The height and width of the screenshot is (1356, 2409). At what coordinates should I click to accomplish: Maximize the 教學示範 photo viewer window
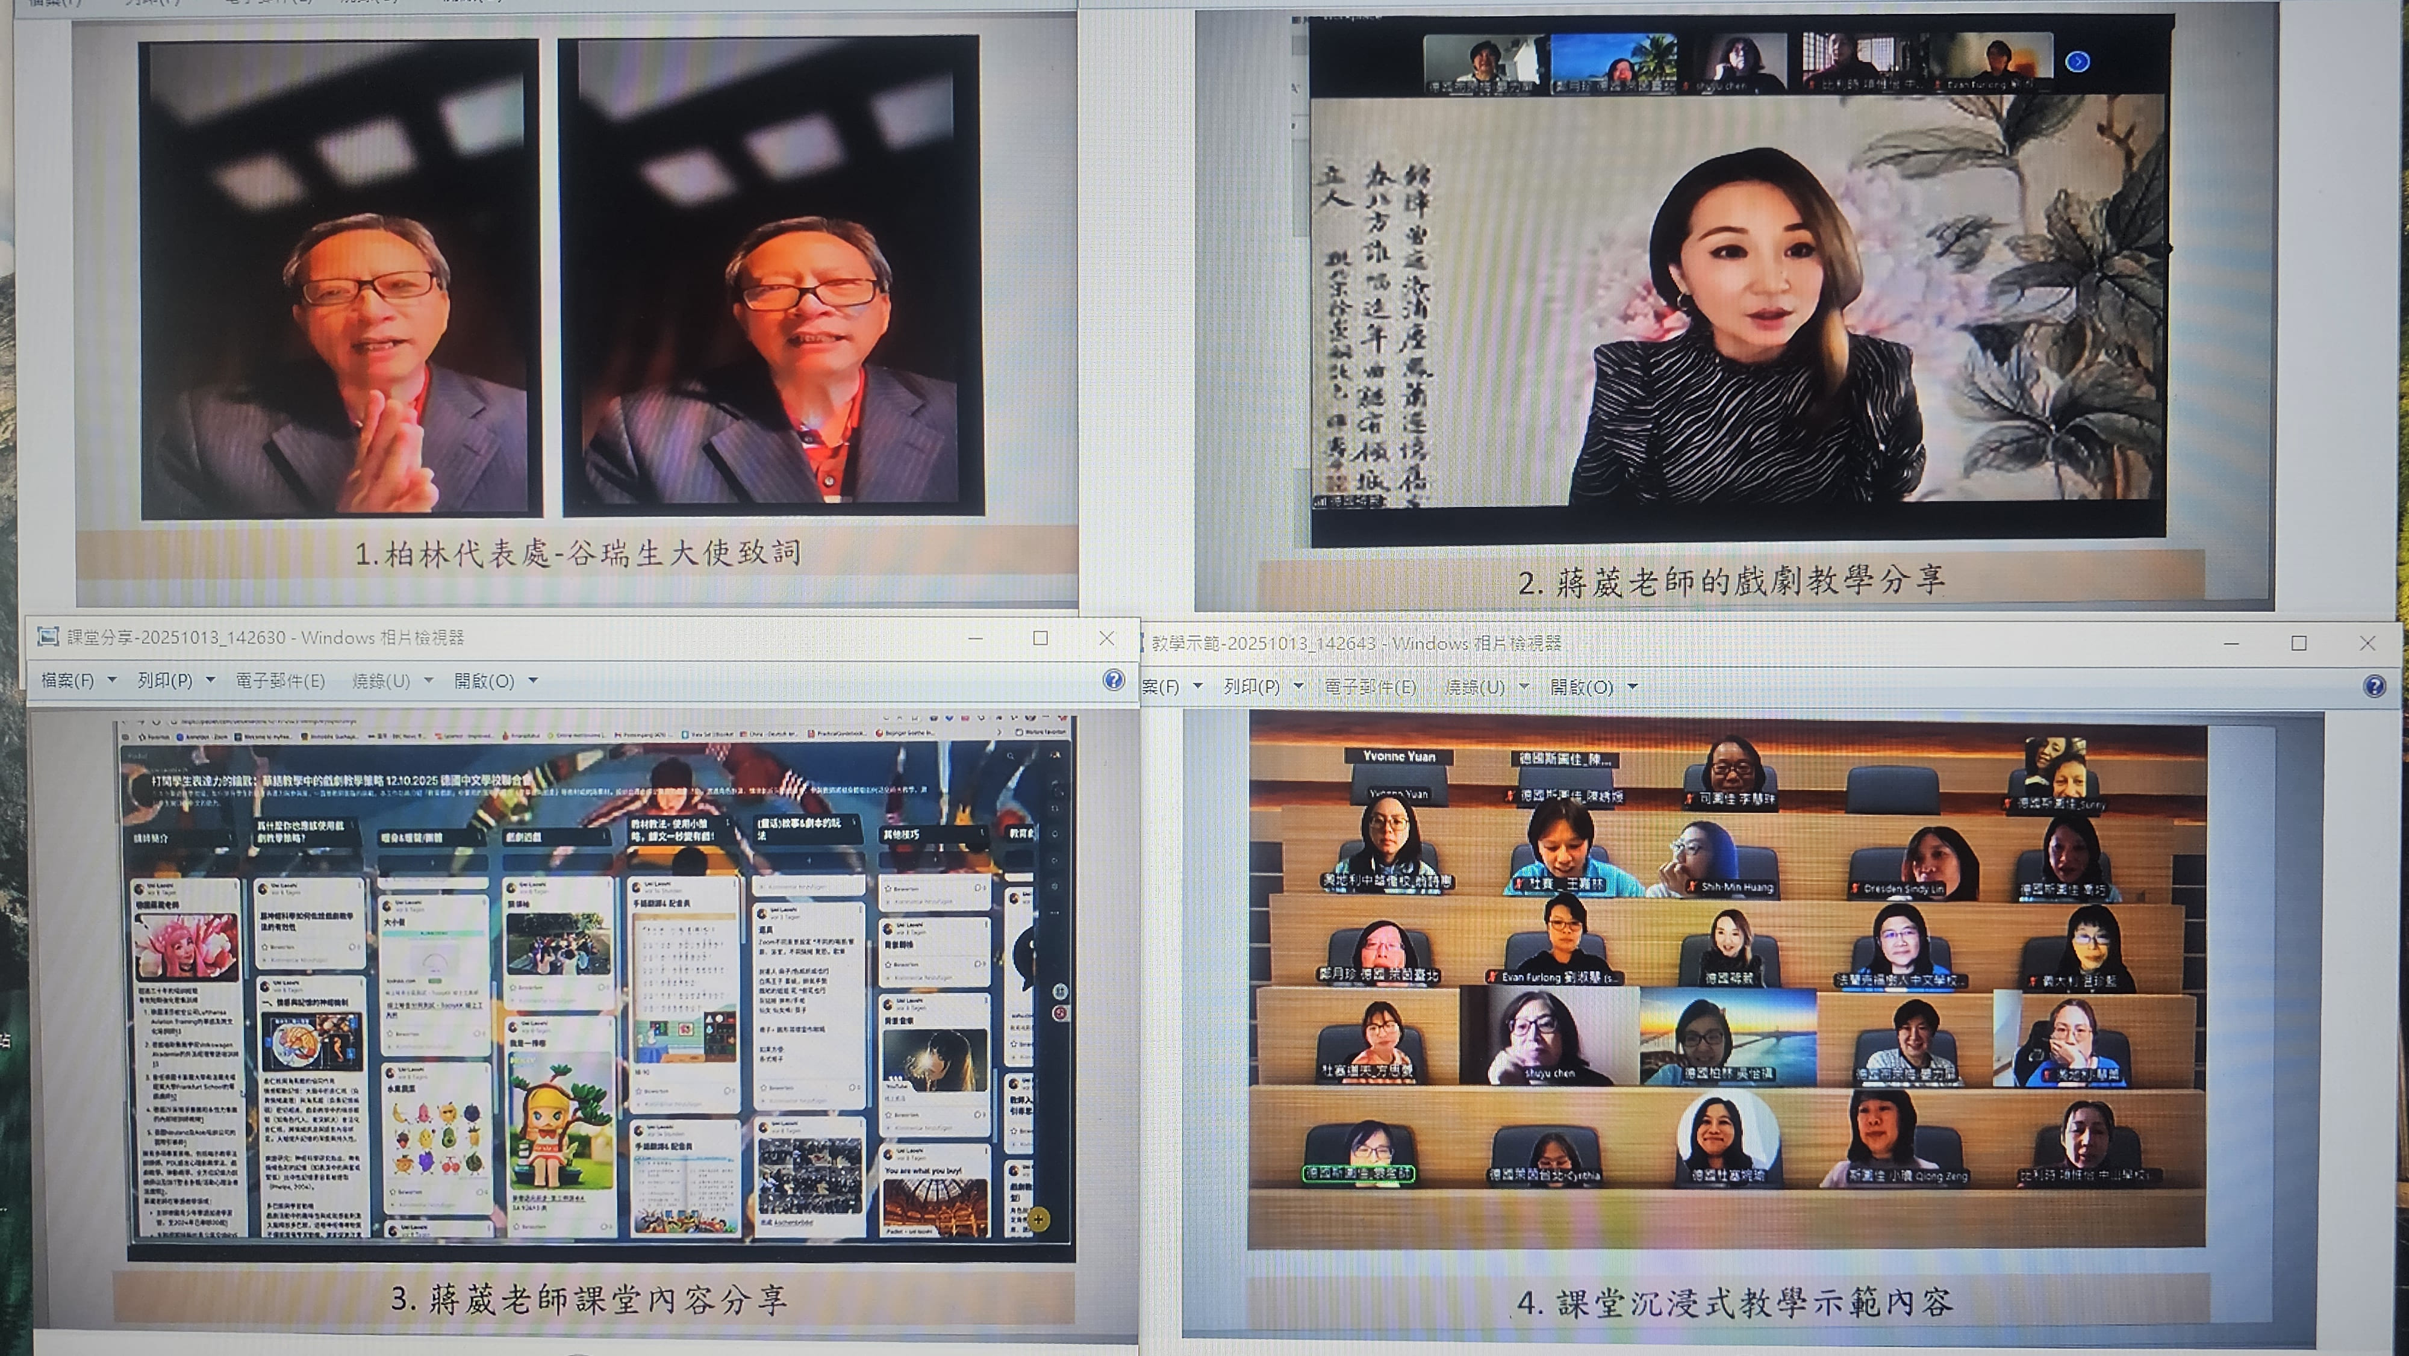tap(2299, 644)
